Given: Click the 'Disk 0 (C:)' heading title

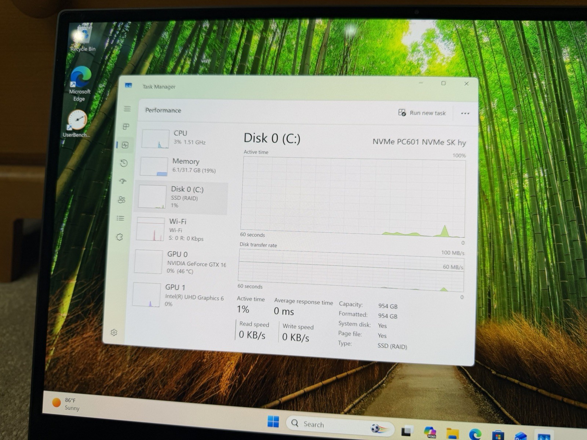Looking at the screenshot, I should click(272, 138).
